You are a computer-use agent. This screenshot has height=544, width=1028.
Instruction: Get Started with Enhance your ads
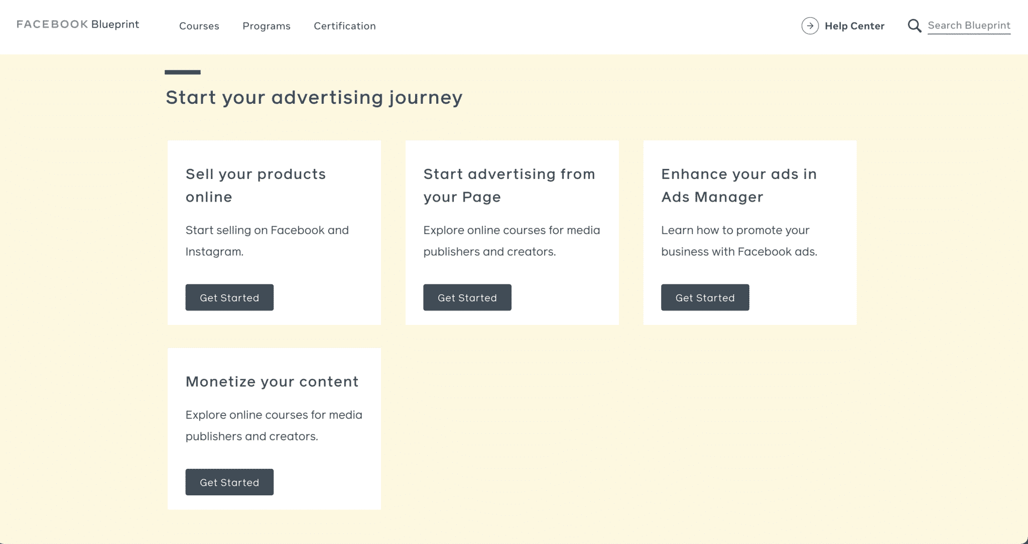pos(705,297)
